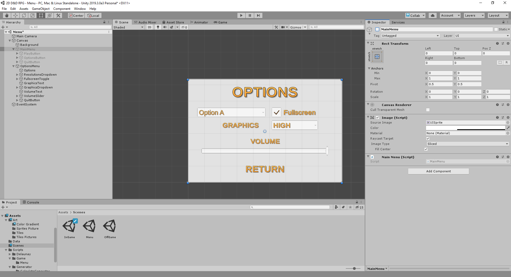Viewport: 511px width, 277px height.
Task: Uncheck Raycast Target
Action: pos(428,138)
